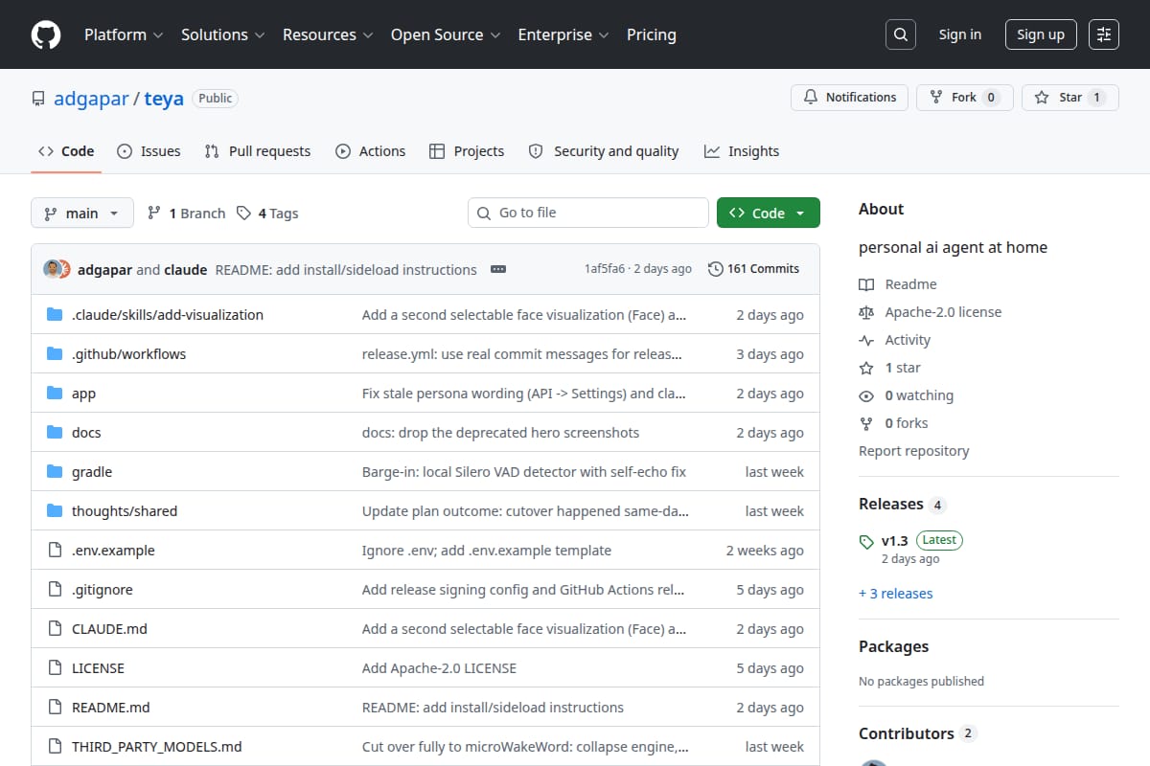The height and width of the screenshot is (766, 1150).
Task: Click the folder icon for .claude/skills/add-visualization
Action: (55, 315)
